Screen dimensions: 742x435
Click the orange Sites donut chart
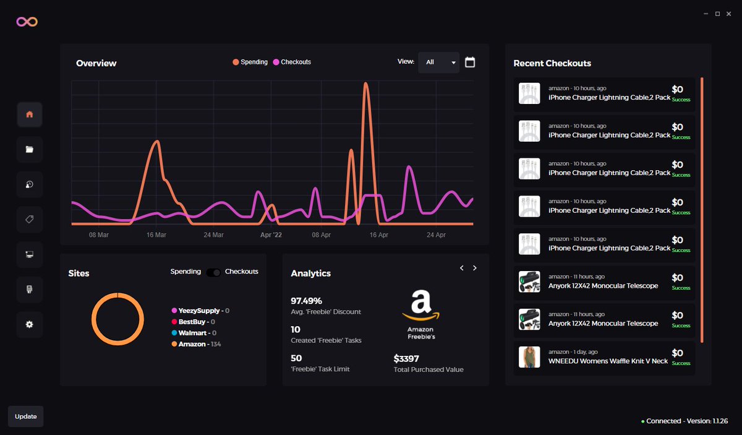tap(117, 320)
